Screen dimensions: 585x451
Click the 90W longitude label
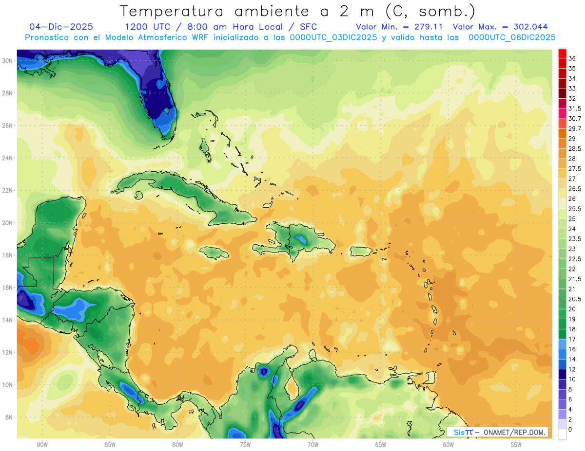[x=42, y=445]
